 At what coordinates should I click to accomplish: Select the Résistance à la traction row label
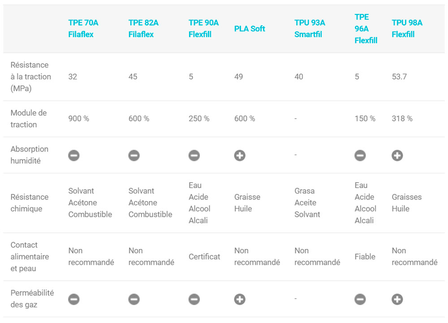click(30, 77)
